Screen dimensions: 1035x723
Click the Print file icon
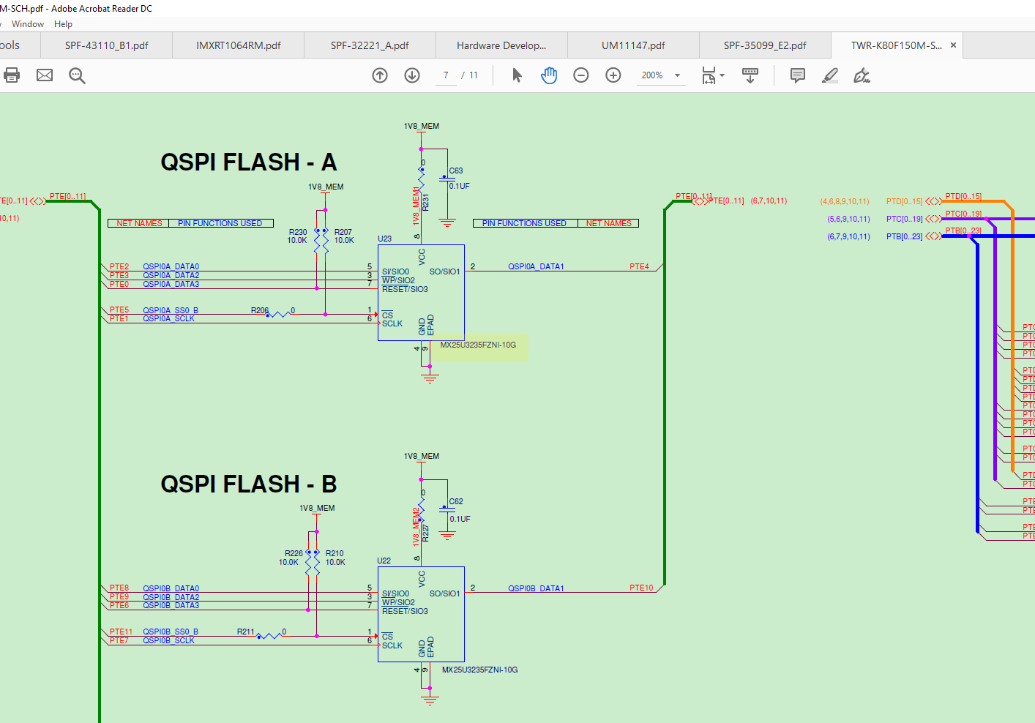12,75
